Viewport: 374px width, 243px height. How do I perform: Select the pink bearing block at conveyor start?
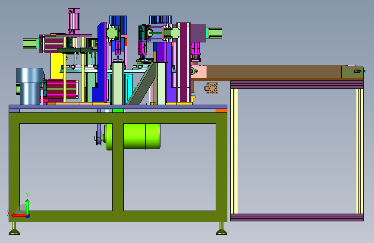click(x=199, y=71)
